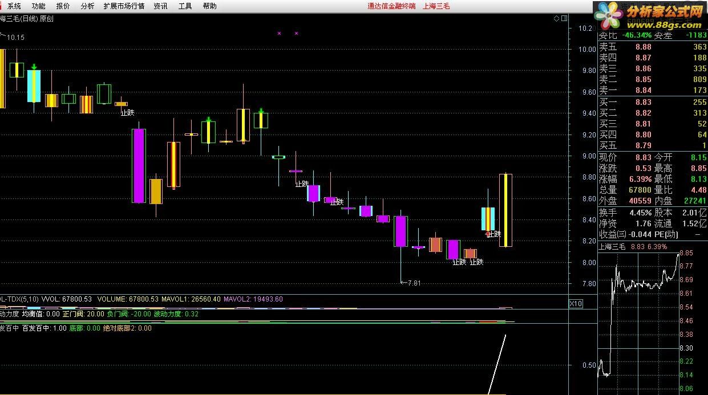Click the 流通 1.52亿 value
This screenshot has width=708, height=395.
point(694,224)
